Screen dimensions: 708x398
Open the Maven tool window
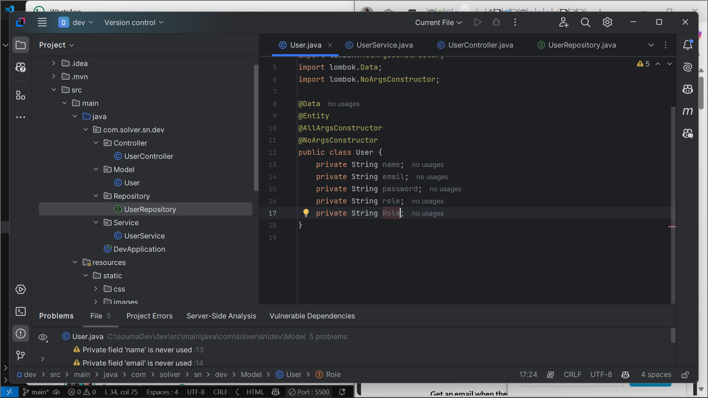pyautogui.click(x=687, y=111)
